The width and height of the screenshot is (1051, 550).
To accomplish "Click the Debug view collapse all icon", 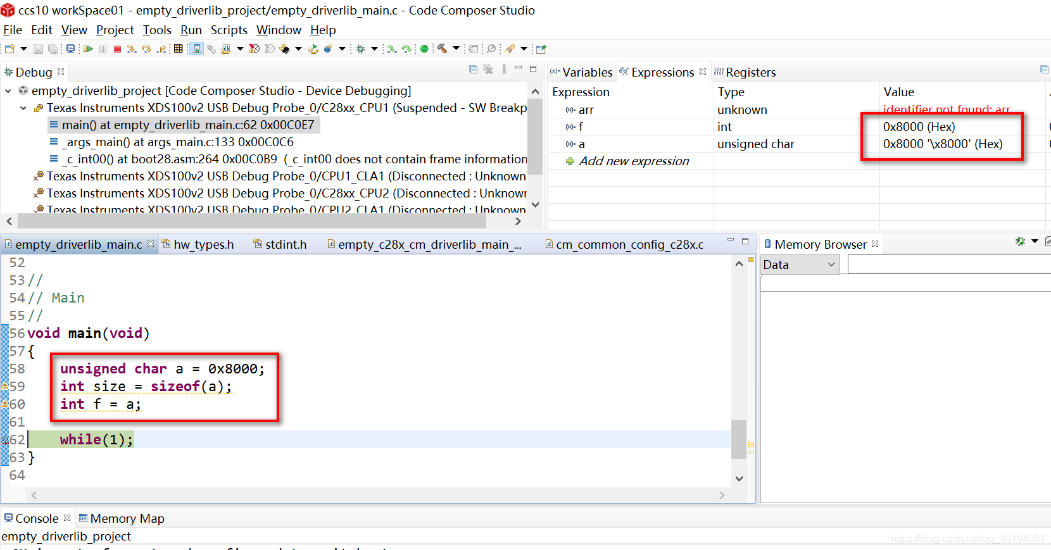I will point(473,70).
